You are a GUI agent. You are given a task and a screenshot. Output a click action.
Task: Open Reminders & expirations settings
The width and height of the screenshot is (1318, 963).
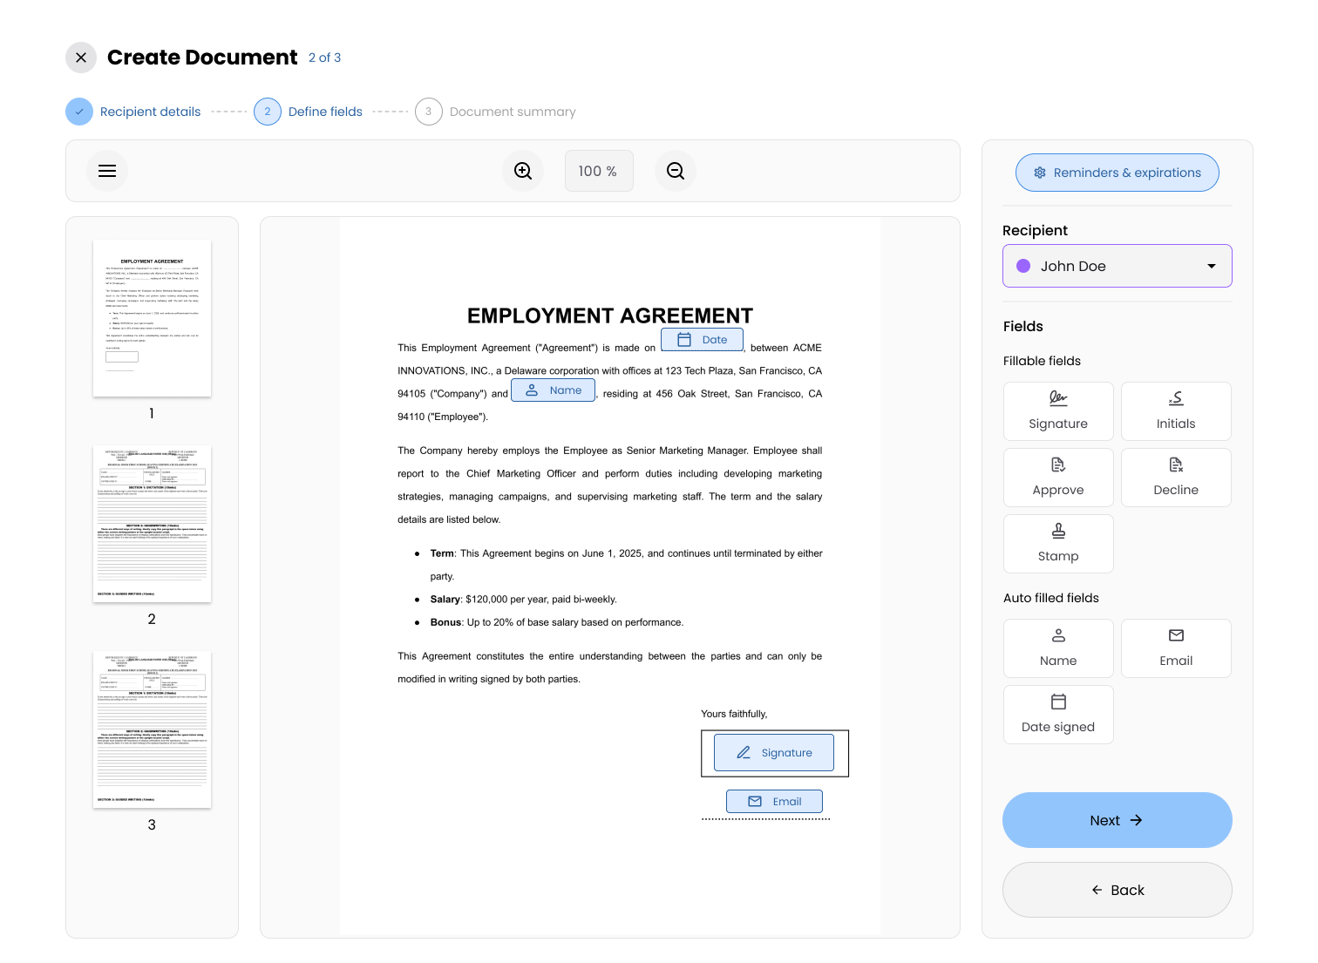1117,173
